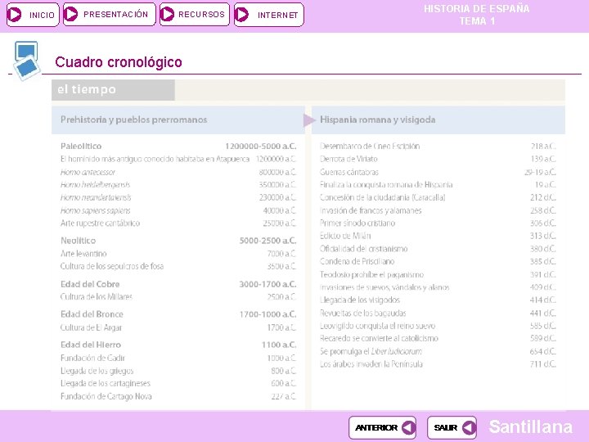Go to the RECURSOS section
Screen dimensions: 589x442
point(194,15)
